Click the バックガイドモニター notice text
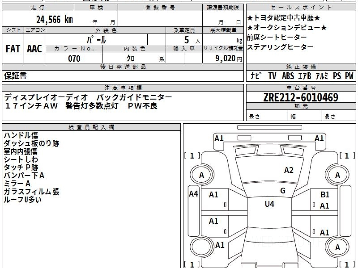 tap(134, 97)
